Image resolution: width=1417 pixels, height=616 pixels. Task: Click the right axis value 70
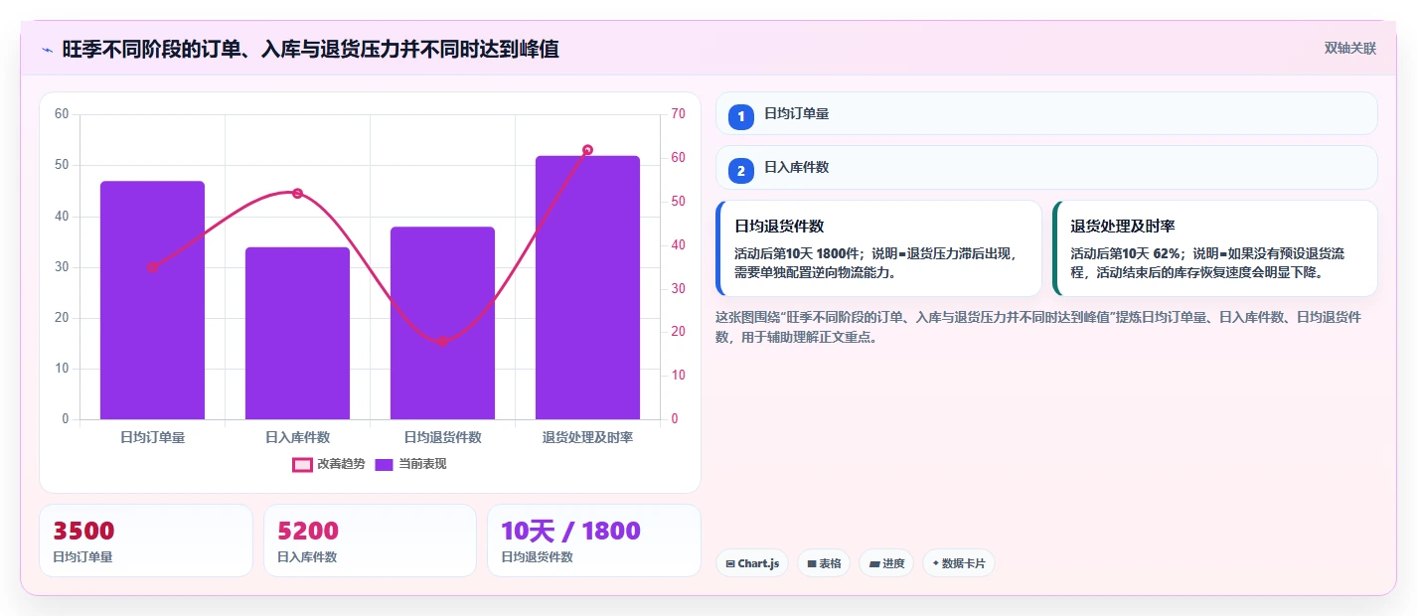coord(678,114)
